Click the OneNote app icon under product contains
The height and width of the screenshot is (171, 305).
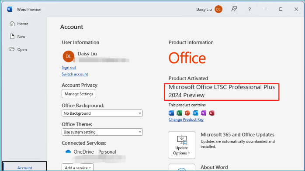[x=204, y=113]
